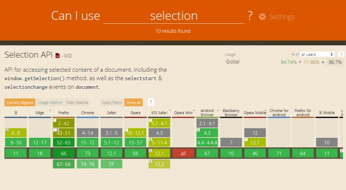Select the Opera Mini all cell
The image size is (346, 190).
(183, 153)
